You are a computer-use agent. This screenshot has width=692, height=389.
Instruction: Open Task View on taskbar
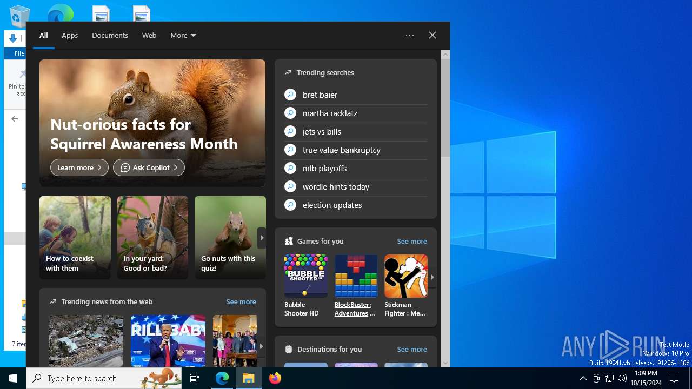tap(195, 378)
